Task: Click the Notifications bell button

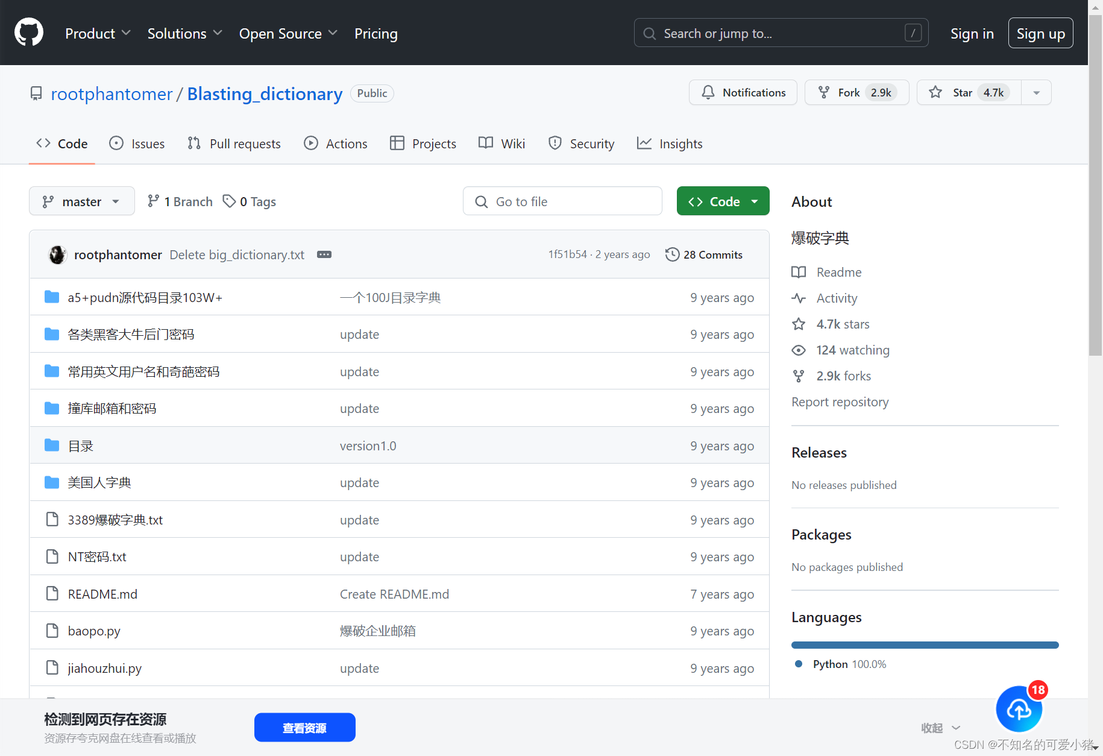Action: [743, 92]
